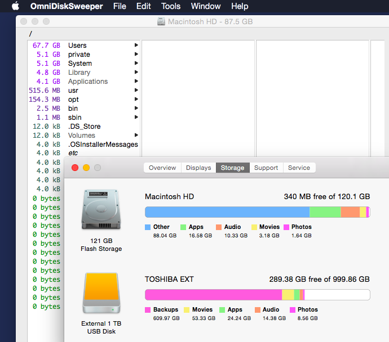389x342 pixels.
Task: Click the magenta Photos swatch under TOSHIBA EXT
Action: coord(293,310)
